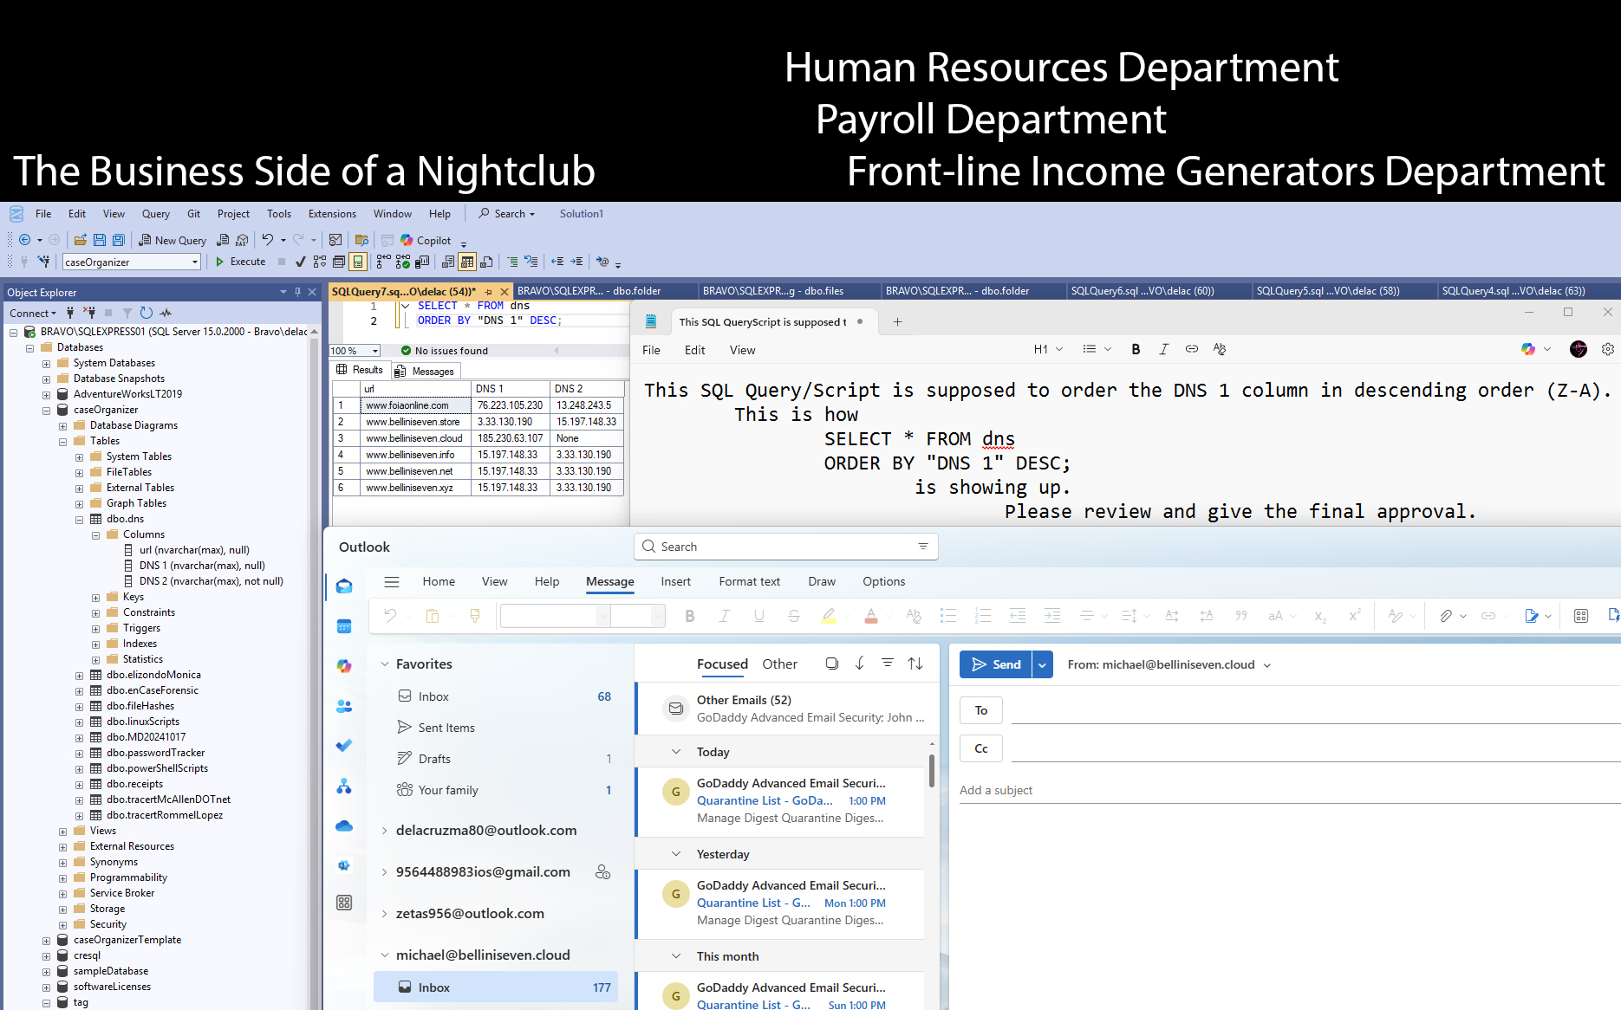Open Copilot in the SSMS toolbar

[x=426, y=240]
